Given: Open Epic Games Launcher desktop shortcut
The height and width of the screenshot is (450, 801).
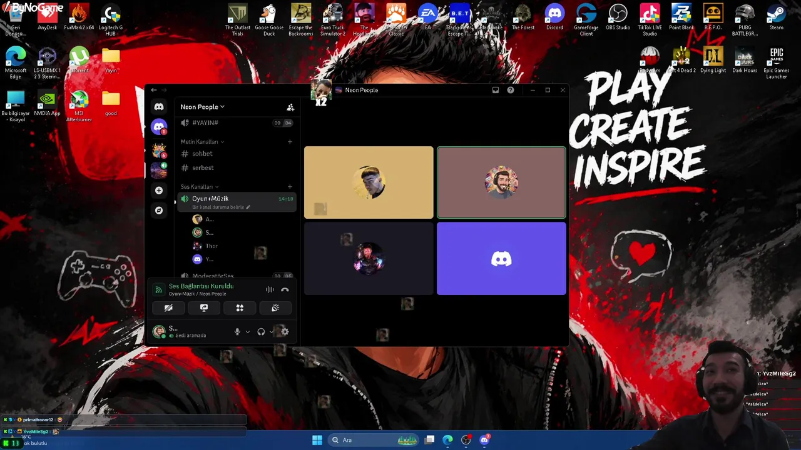Looking at the screenshot, I should tap(777, 62).
